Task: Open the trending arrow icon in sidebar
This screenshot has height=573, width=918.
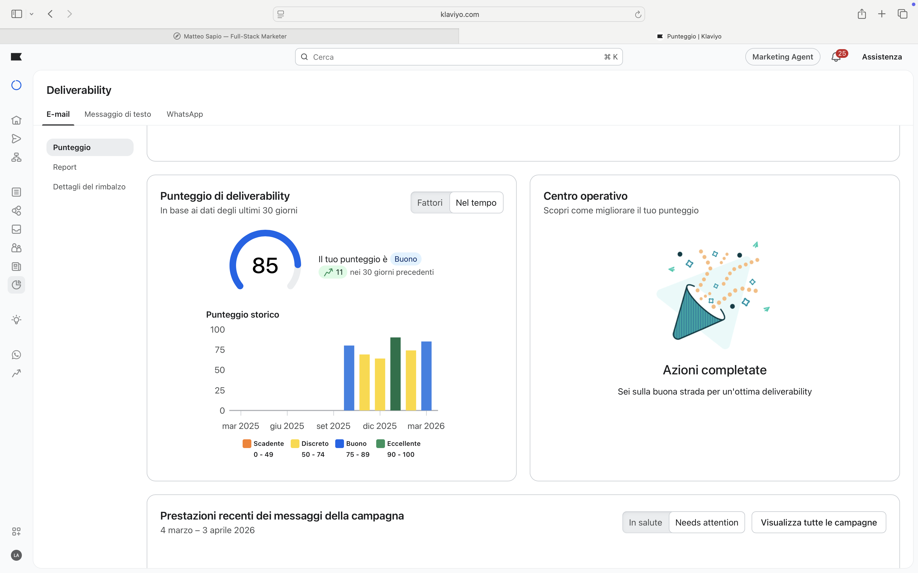Action: [x=16, y=373]
